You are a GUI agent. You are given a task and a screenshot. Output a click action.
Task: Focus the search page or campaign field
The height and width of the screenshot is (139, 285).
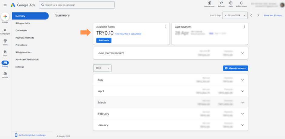click(x=77, y=5)
